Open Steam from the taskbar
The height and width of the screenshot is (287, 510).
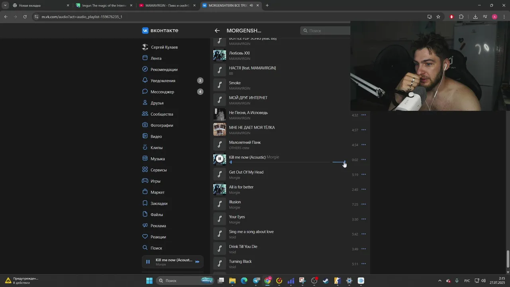click(x=326, y=281)
